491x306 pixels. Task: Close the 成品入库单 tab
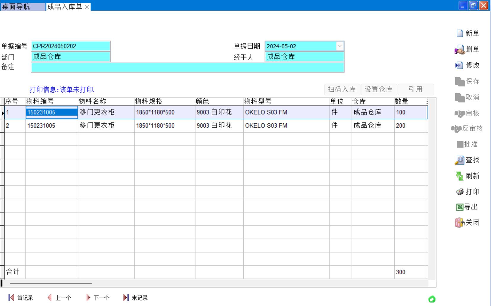(87, 7)
